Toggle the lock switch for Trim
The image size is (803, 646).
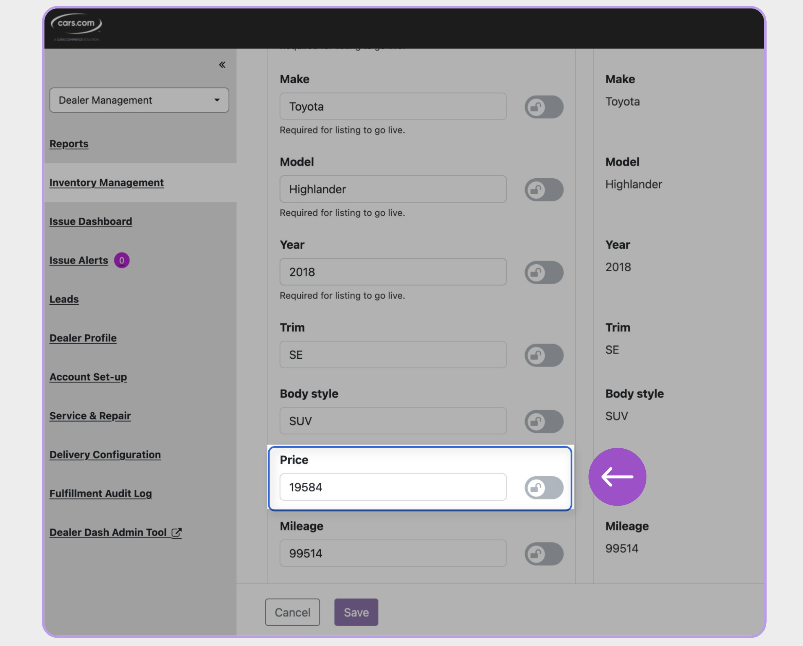click(544, 355)
